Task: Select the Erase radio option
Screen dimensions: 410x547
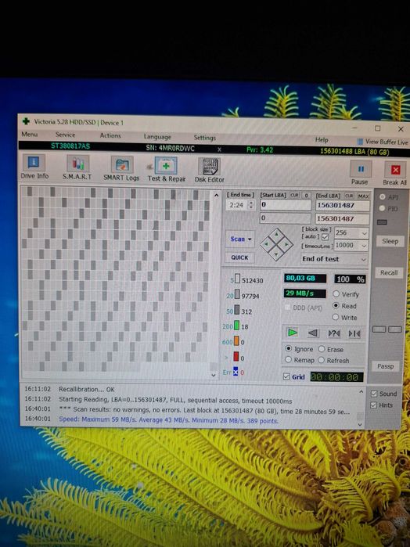Action: [x=322, y=349]
